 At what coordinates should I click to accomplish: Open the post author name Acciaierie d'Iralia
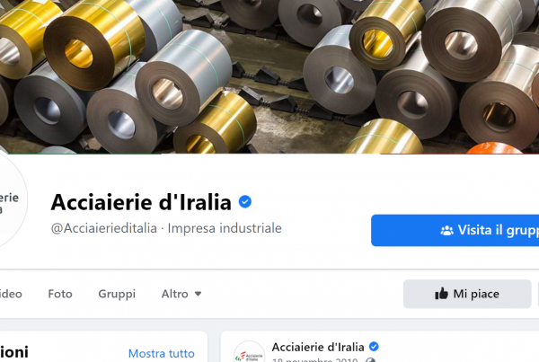[318, 347]
